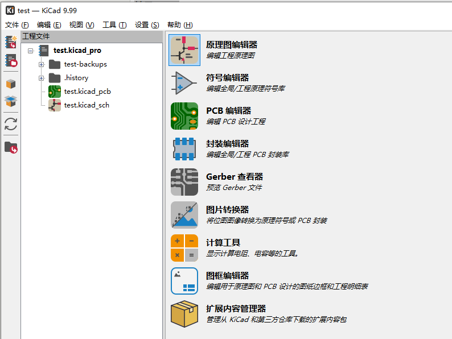Open the 帮助 (H) menu
The height and width of the screenshot is (339, 452).
click(x=180, y=25)
